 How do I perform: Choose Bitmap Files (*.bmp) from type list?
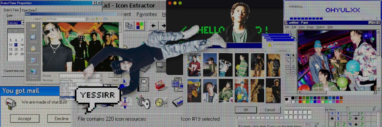(x=67, y=83)
